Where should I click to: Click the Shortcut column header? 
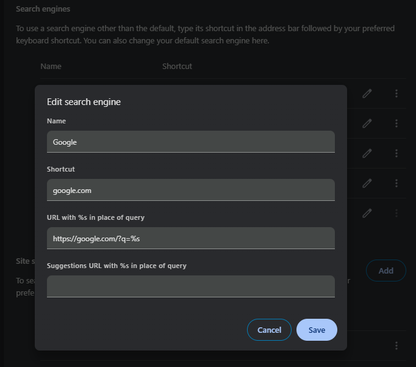point(177,66)
